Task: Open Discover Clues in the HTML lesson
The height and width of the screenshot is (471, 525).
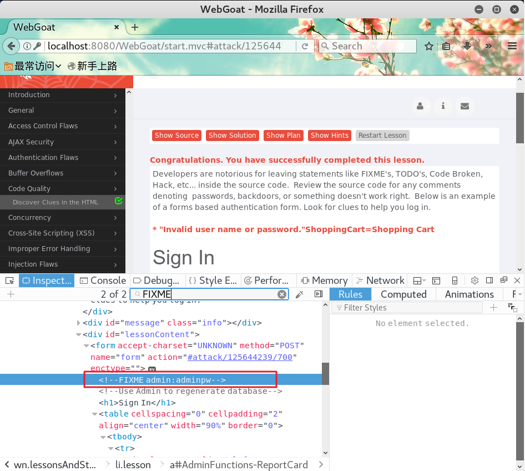Action: pyautogui.click(x=63, y=202)
